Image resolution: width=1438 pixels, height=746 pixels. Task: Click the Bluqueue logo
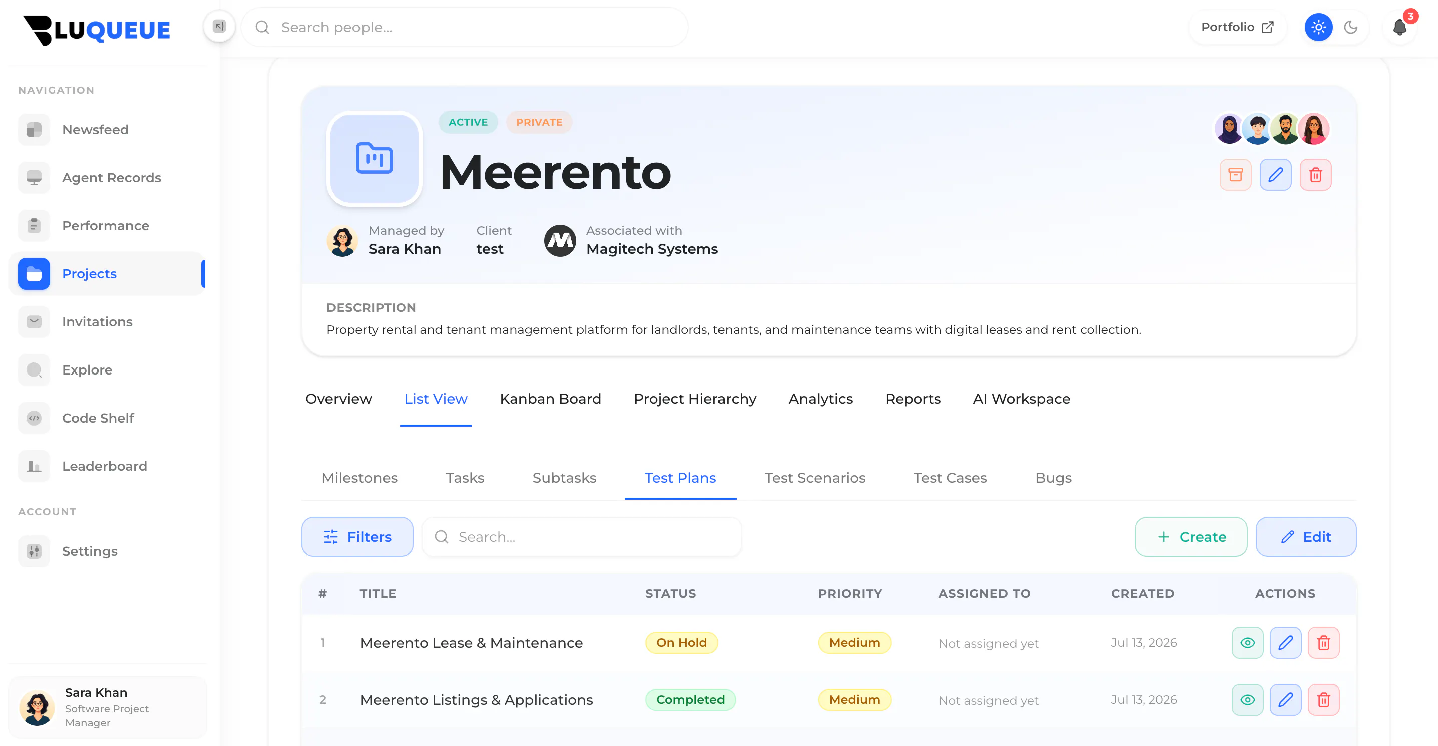point(97,30)
